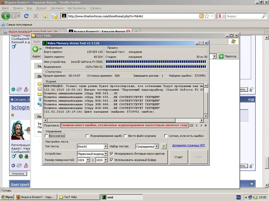Open Устройство Первичный видеодрайвер dropdown
This screenshot has height=201, width=269.
[x=106, y=154]
